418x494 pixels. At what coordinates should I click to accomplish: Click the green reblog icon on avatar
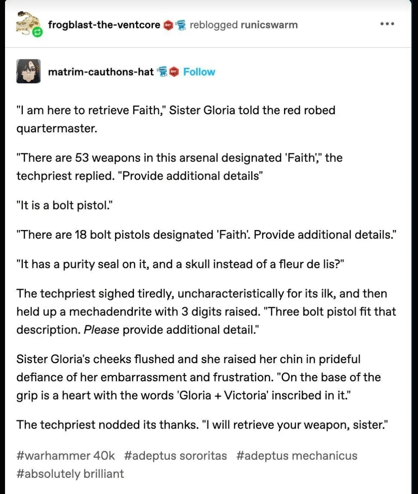coord(38,33)
